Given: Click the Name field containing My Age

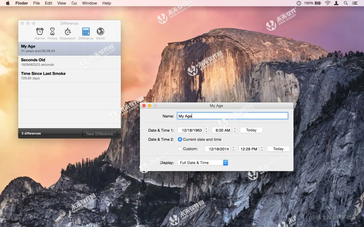Looking at the screenshot, I should [x=232, y=116].
